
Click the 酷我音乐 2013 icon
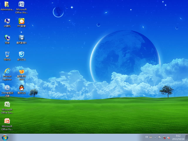coord(21,71)
